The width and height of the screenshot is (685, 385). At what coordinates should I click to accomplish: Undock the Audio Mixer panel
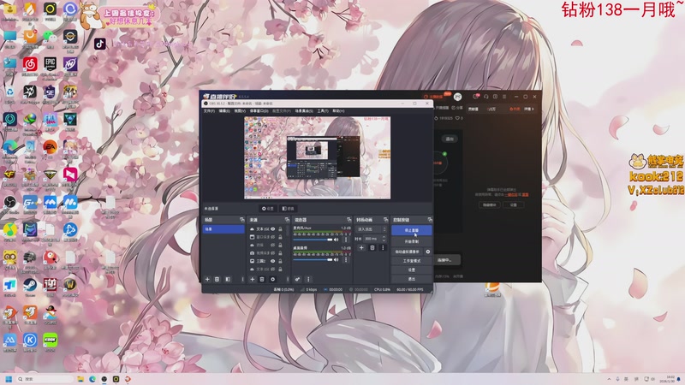pyautogui.click(x=348, y=220)
